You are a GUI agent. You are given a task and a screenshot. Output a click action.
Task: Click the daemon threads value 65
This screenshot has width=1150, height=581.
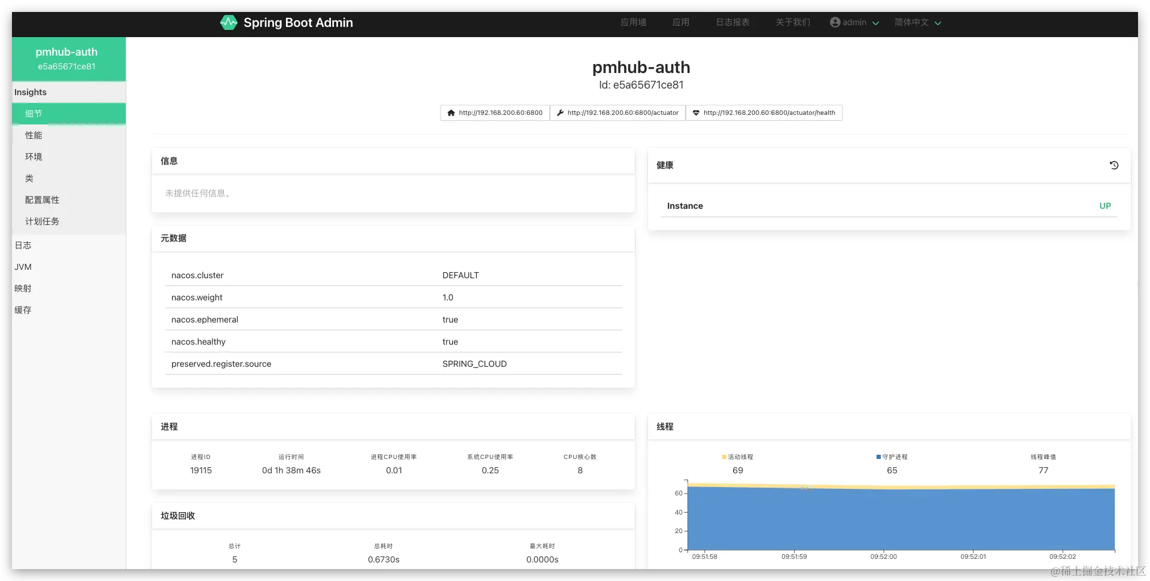tap(892, 470)
